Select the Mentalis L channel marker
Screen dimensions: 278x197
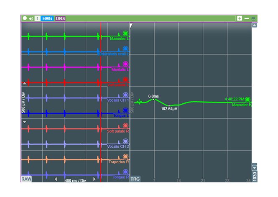click(x=125, y=64)
